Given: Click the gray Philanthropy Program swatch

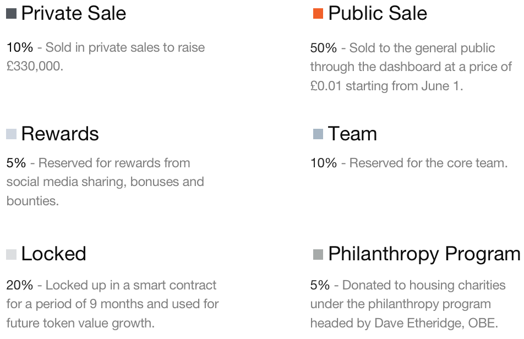Looking at the screenshot, I should 318,254.
